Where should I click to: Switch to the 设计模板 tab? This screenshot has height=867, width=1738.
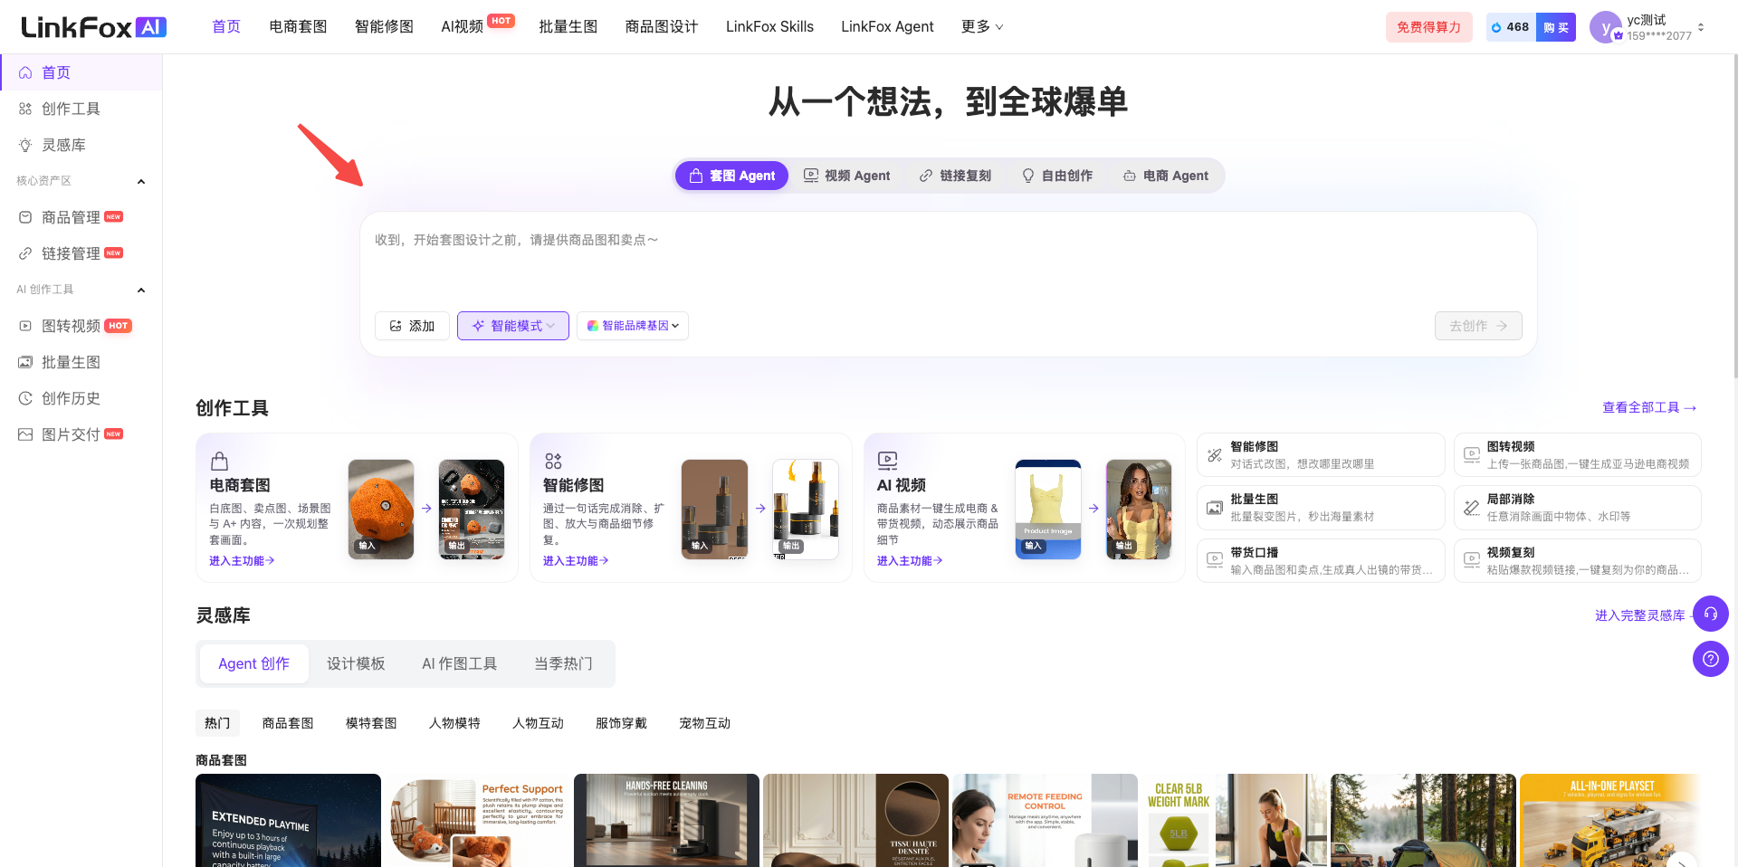point(356,663)
